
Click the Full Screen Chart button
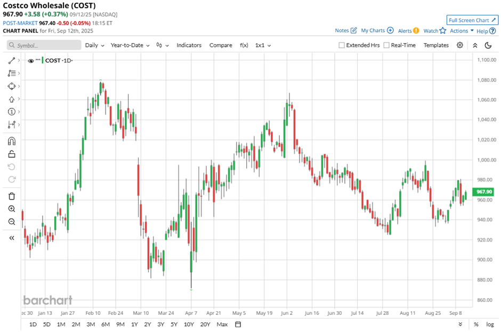tap(472, 20)
